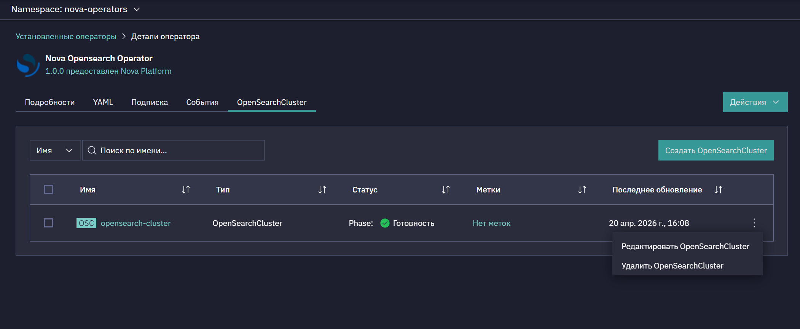Switch to the События tab
Image resolution: width=800 pixels, height=329 pixels.
coord(202,102)
